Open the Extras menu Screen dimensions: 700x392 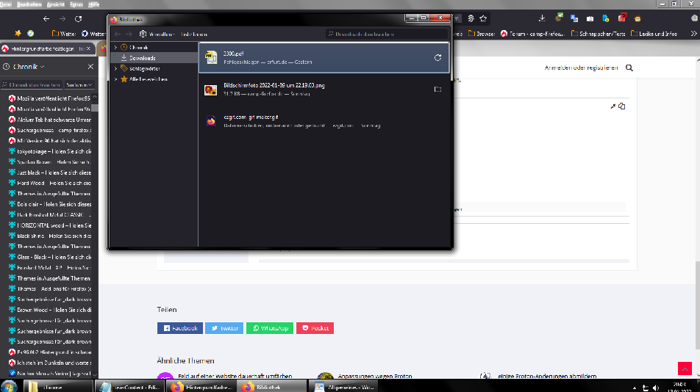(76, 4)
